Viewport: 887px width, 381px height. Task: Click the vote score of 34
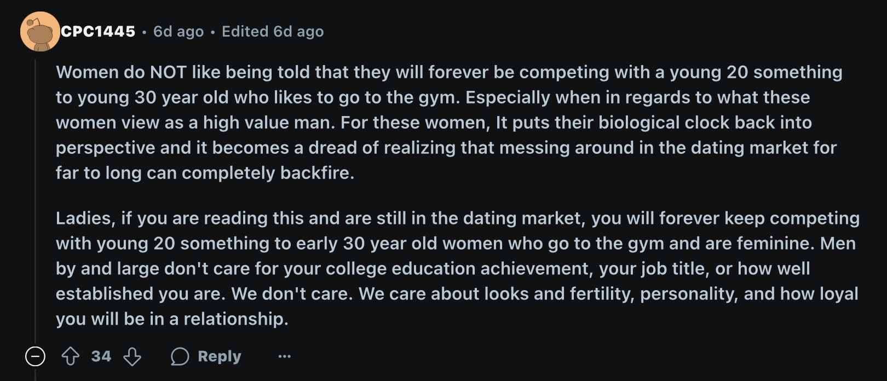point(101,356)
